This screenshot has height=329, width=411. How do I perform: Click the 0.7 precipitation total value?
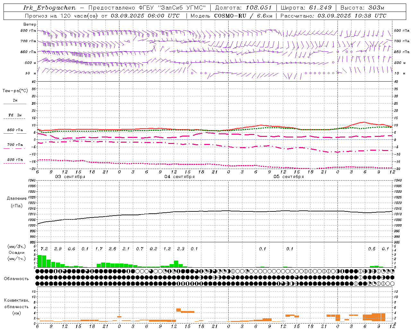140,249
